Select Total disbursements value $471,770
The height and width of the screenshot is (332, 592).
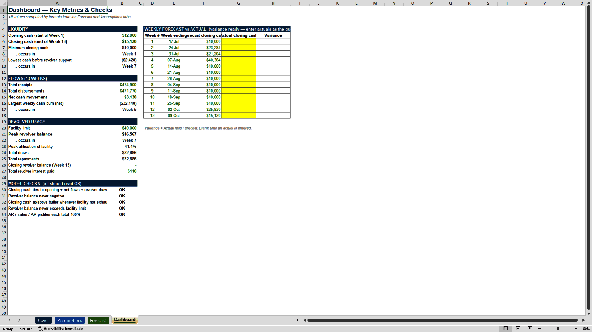pos(122,91)
